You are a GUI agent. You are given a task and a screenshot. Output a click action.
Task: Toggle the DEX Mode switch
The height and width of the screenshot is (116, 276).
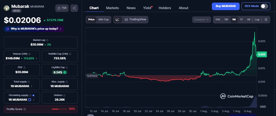coord(264,6)
